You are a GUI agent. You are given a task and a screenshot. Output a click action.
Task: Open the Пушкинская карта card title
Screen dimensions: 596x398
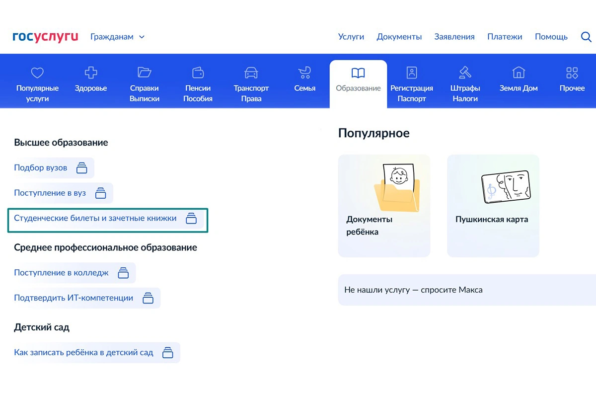coord(492,219)
